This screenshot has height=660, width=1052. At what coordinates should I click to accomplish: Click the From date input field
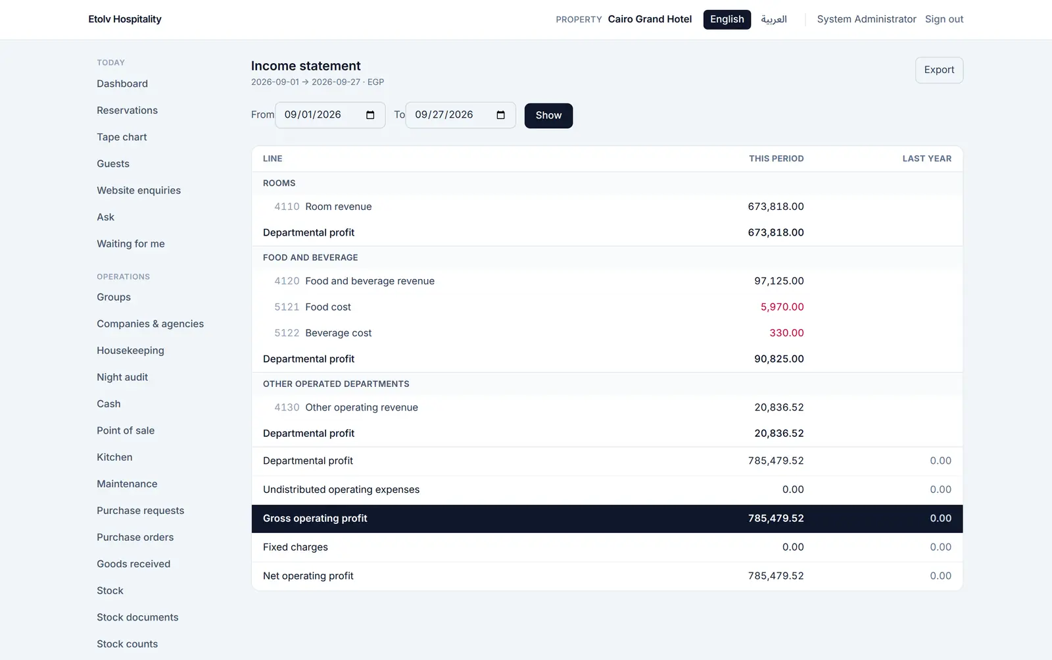[x=330, y=115]
